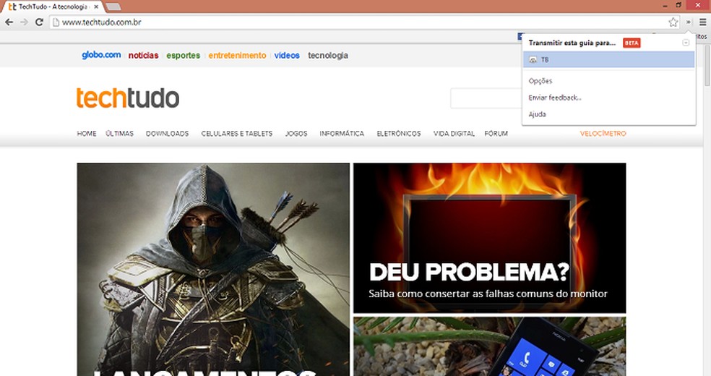This screenshot has height=376, width=711.
Task: Click the TechTudo tab favicon
Action: 12,7
